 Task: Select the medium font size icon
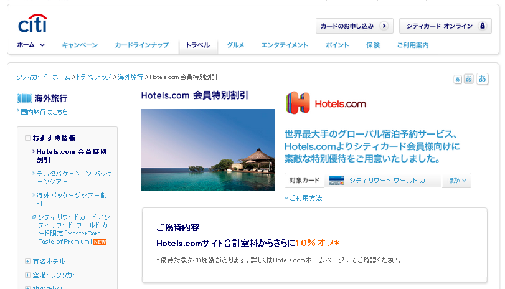(469, 78)
